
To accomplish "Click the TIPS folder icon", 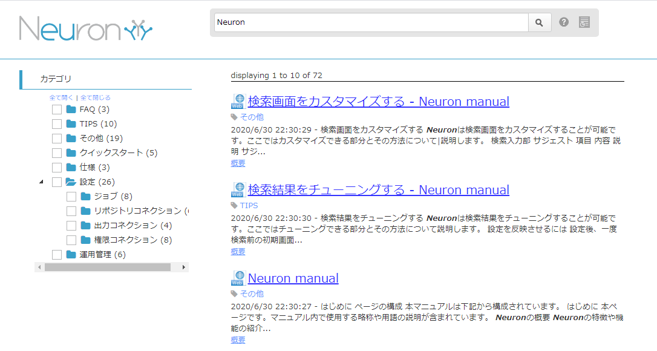I will (71, 123).
